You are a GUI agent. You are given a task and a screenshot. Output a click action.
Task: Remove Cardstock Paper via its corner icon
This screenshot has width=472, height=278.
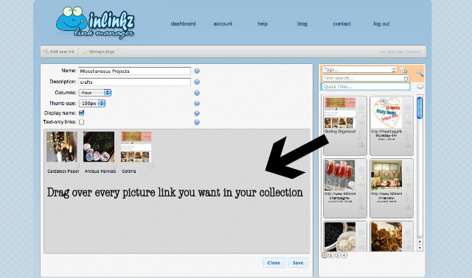(x=77, y=165)
